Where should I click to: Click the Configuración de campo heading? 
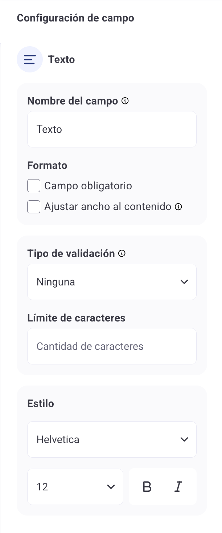75,18
